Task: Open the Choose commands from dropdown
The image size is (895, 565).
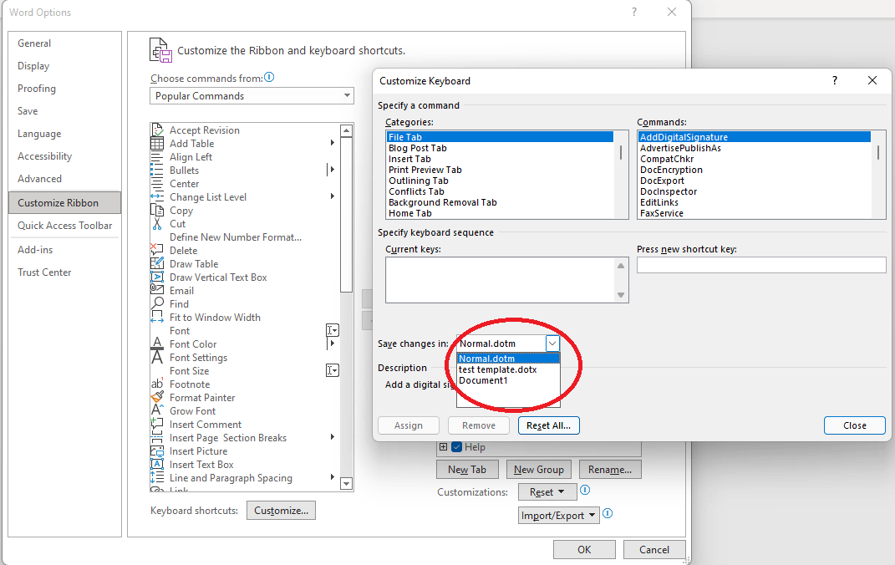Action: 347,95
